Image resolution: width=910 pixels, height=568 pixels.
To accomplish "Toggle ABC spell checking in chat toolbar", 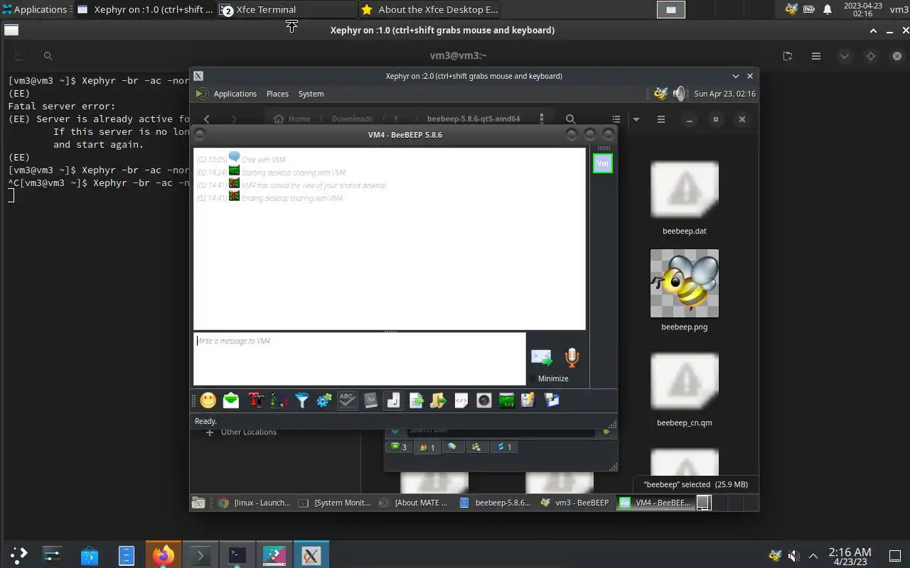I will [x=347, y=400].
